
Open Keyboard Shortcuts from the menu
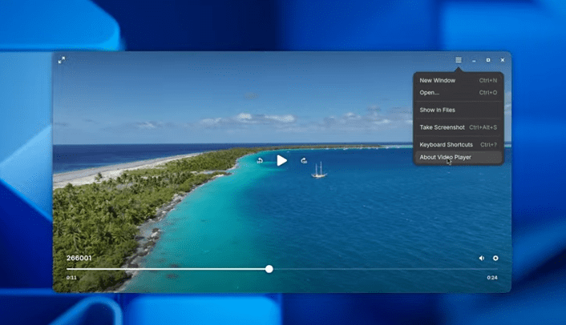(x=447, y=145)
